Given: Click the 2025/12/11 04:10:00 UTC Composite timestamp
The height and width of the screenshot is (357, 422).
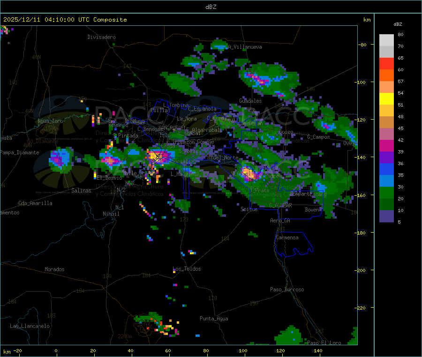Looking at the screenshot, I should 65,20.
